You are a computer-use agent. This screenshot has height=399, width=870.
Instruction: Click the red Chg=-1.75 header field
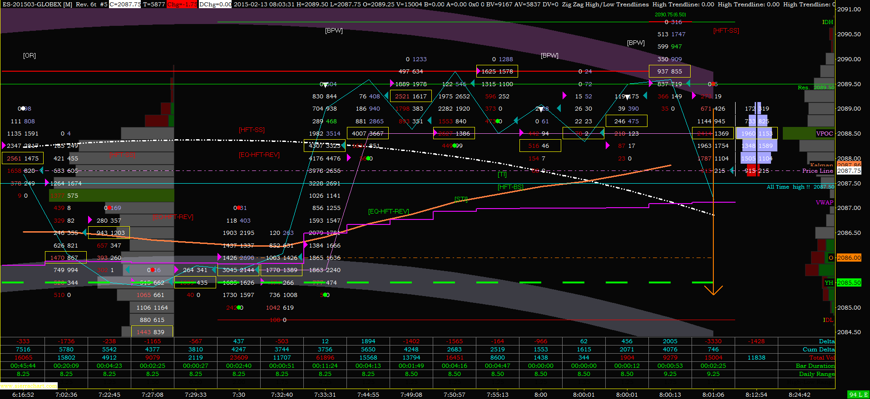(182, 4)
